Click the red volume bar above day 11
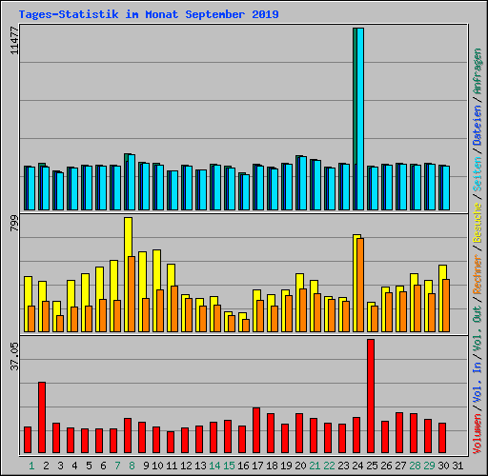 [171, 442]
